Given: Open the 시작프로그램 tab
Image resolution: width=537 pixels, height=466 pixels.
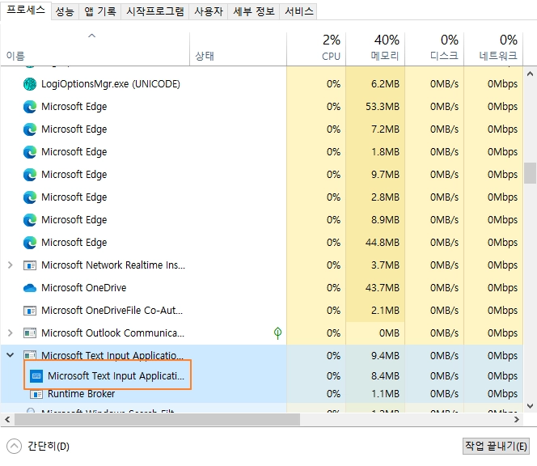Looking at the screenshot, I should point(154,11).
